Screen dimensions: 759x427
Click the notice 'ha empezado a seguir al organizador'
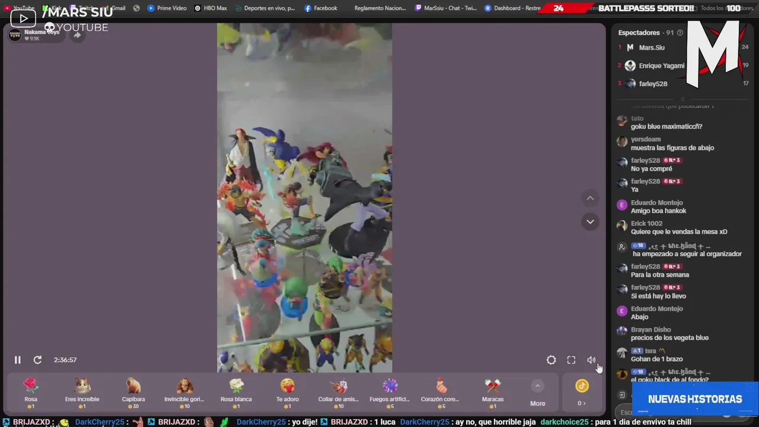click(x=687, y=254)
